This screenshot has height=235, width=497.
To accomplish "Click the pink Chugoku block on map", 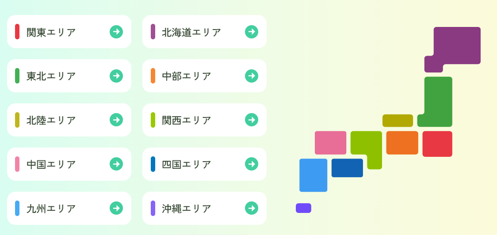I will pos(330,143).
